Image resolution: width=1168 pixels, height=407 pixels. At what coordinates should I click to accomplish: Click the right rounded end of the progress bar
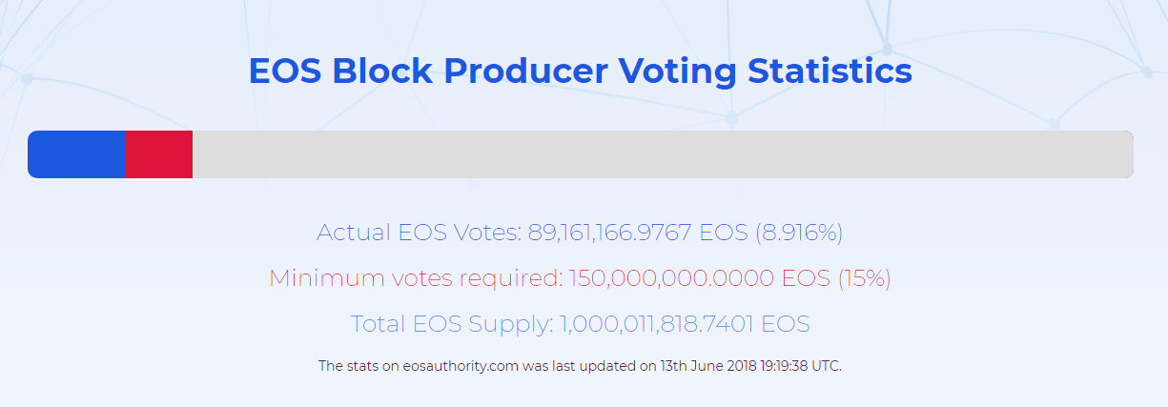tap(1127, 154)
